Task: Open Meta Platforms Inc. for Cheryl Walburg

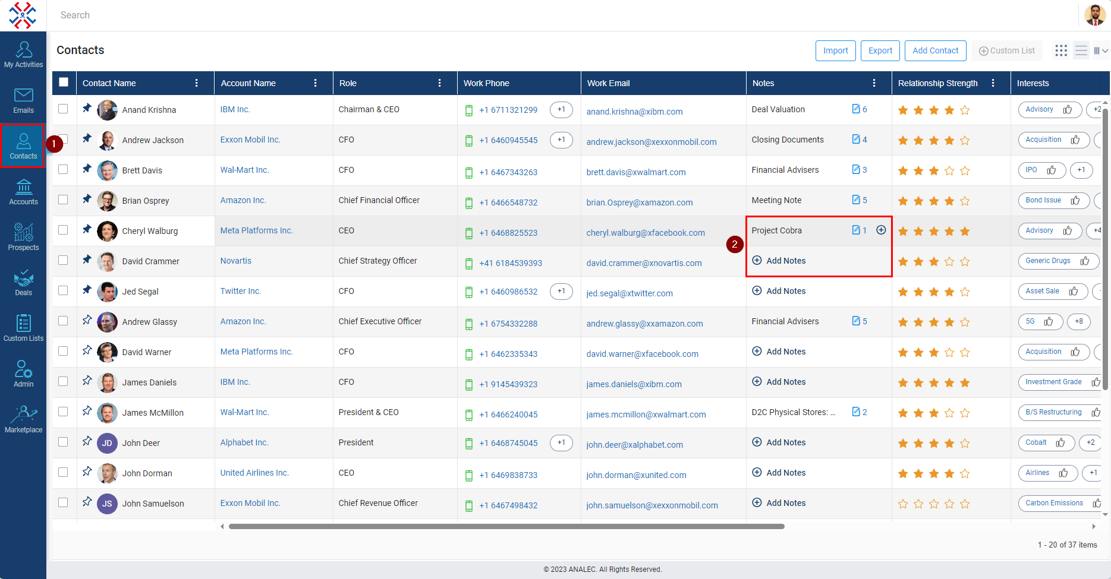Action: point(257,230)
